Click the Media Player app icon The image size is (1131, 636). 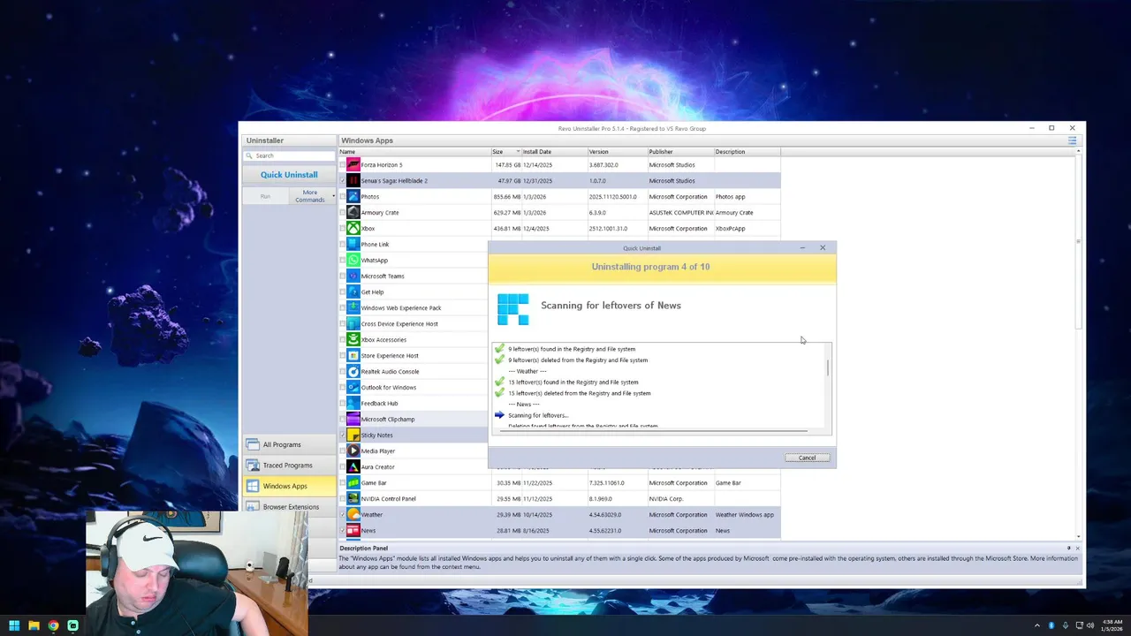point(353,451)
